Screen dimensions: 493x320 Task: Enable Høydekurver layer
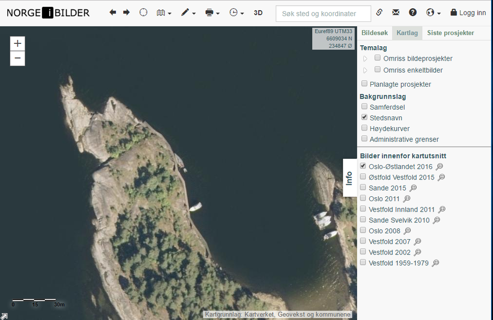coord(364,128)
